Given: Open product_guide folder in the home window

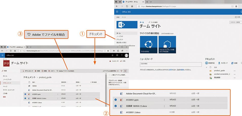Looking at the screenshot, I should tap(219, 71).
